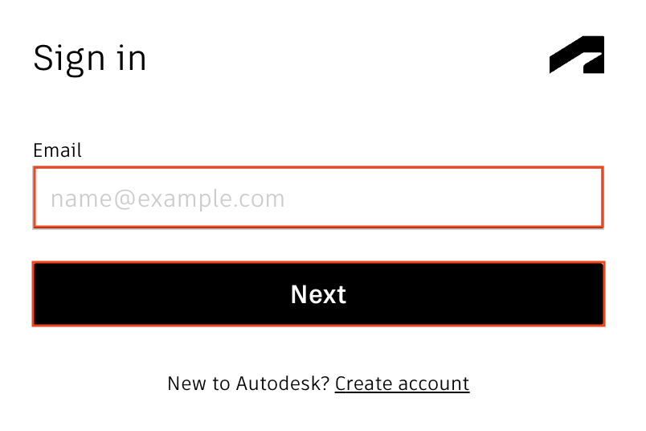646x431 pixels.
Task: Click the Email field label
Action: [57, 150]
